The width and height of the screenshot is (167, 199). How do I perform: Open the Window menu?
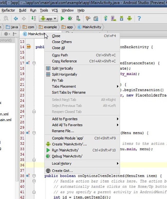(x=68, y=10)
